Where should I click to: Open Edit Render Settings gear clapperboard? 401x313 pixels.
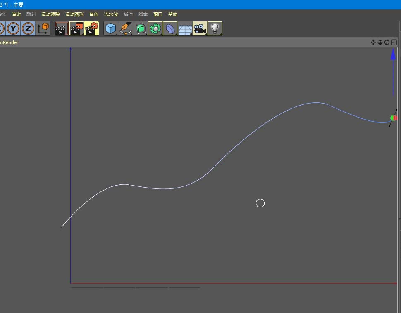(x=91, y=28)
